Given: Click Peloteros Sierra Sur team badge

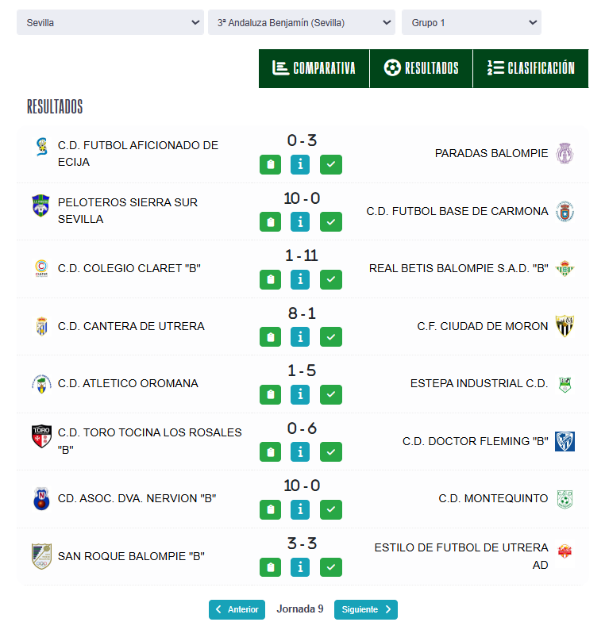Looking at the screenshot, I should tap(40, 206).
